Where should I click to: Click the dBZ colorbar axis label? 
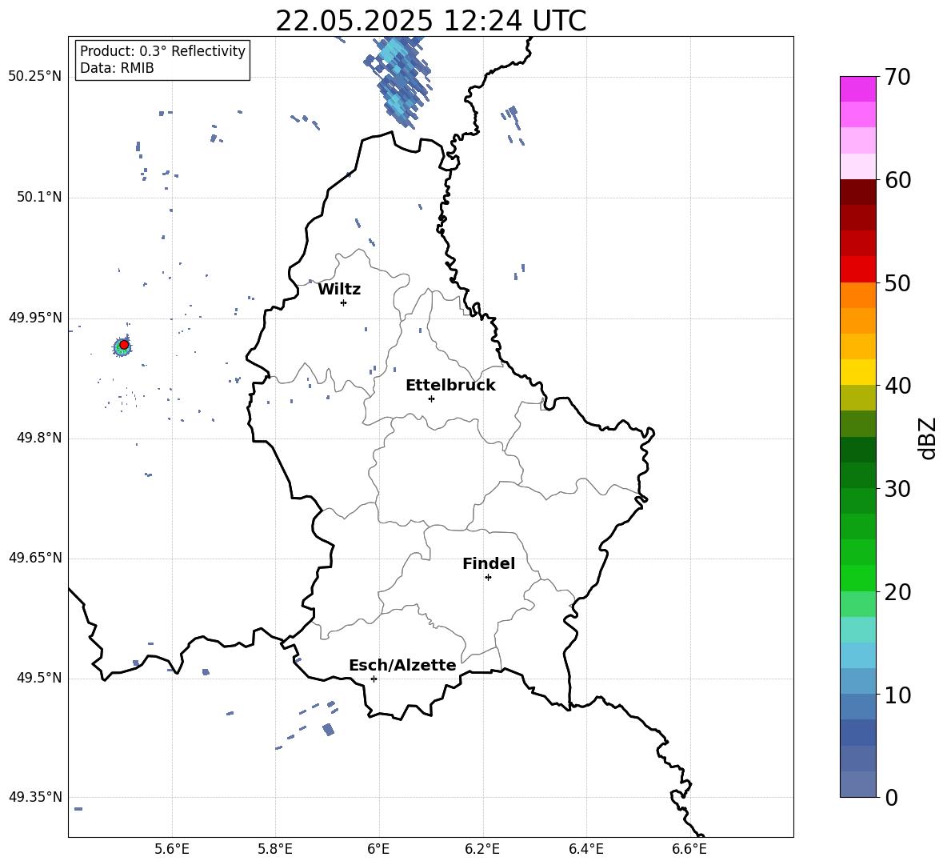point(928,438)
